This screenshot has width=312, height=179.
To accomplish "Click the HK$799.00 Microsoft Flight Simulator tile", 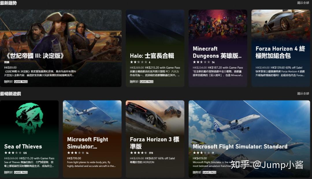I will click(92, 139).
